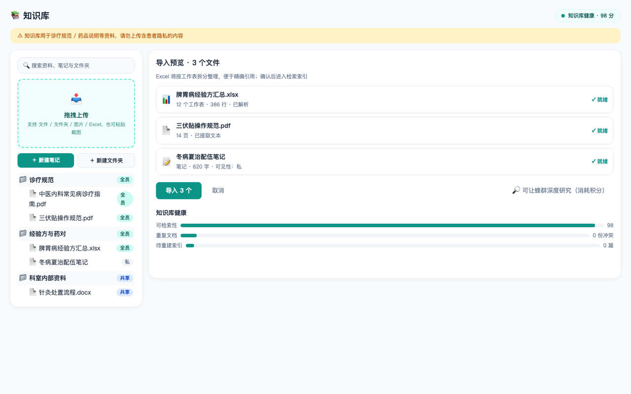
Task: Click sidebar file icon of 冬病夏治配伍笔记
Action: [x=33, y=262]
